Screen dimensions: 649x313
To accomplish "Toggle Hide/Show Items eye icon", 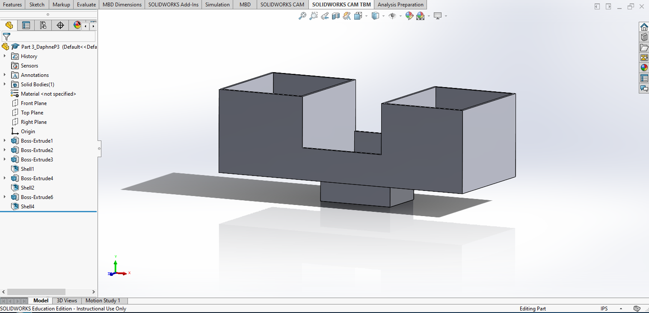I will 392,16.
